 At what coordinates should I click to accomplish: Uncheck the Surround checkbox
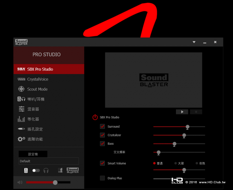click(102, 127)
